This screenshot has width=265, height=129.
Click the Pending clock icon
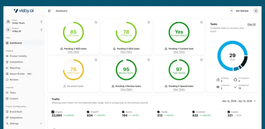tap(218, 80)
